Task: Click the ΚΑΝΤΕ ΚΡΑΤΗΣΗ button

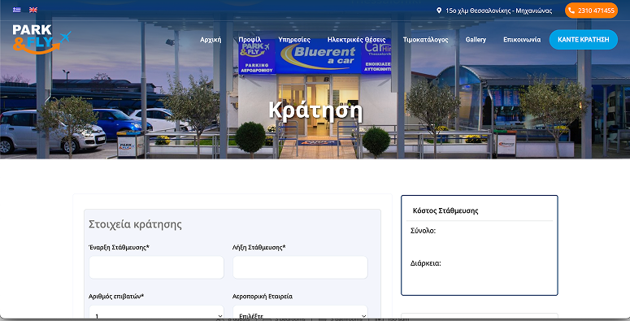Action: pyautogui.click(x=584, y=39)
